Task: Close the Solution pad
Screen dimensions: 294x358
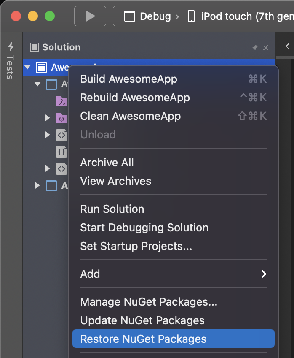Action: pos(265,48)
